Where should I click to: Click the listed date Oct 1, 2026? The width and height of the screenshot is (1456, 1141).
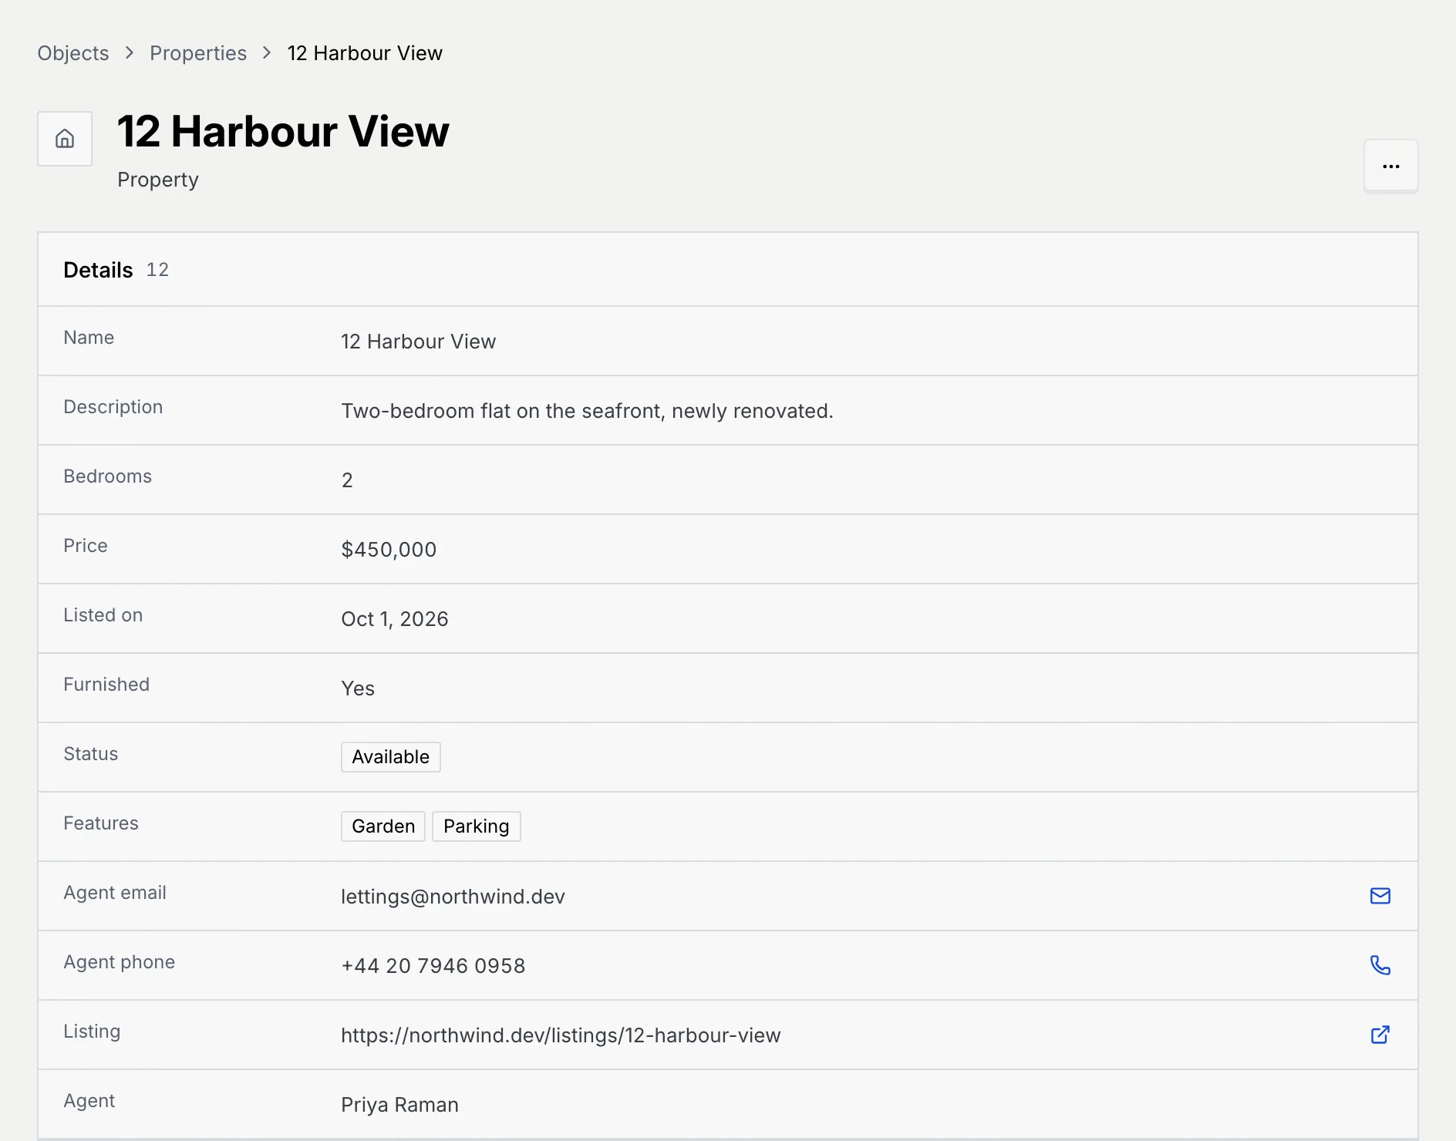[395, 619]
